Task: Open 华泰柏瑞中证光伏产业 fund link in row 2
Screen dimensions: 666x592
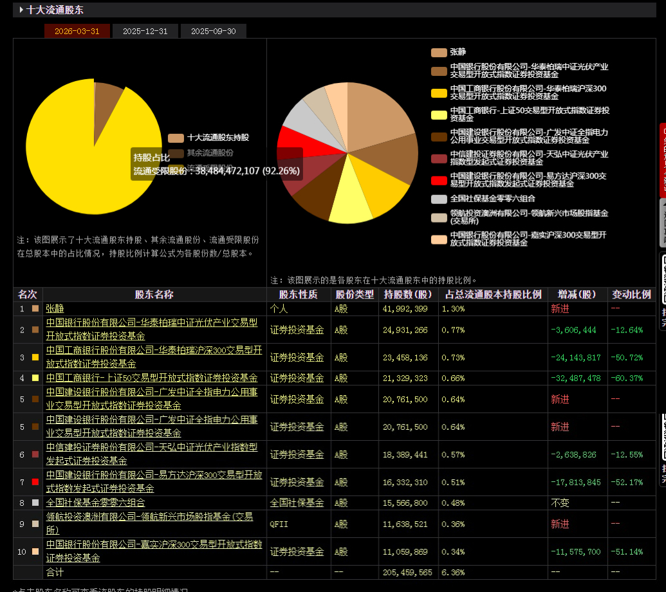Action: [152, 329]
